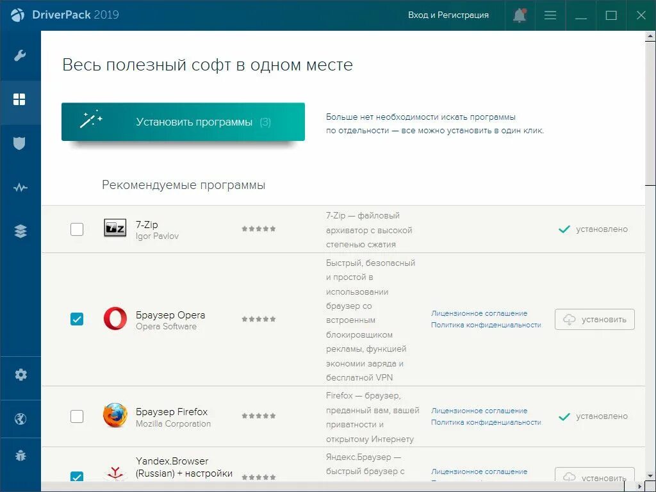Click the Весь полезный софт heading
Screen dimensions: 656x492
tap(208, 65)
